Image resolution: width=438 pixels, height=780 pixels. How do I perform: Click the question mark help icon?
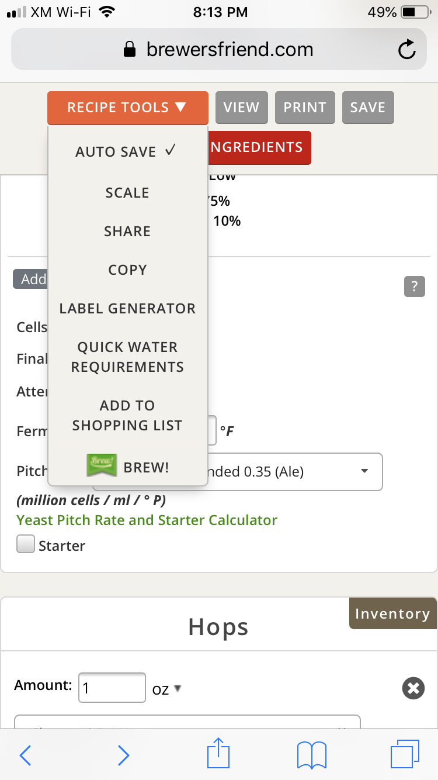point(414,287)
